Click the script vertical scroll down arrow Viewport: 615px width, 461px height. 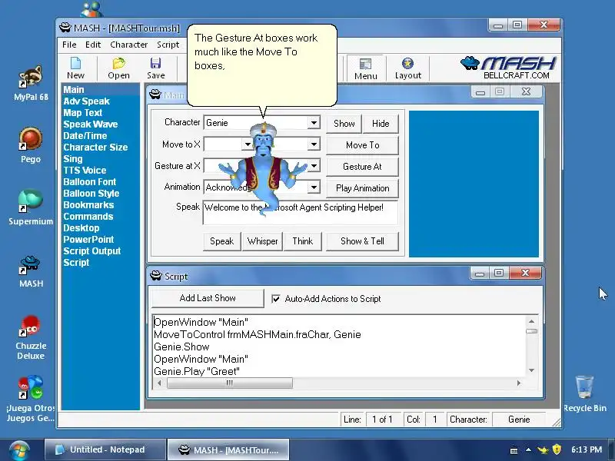coord(531,370)
